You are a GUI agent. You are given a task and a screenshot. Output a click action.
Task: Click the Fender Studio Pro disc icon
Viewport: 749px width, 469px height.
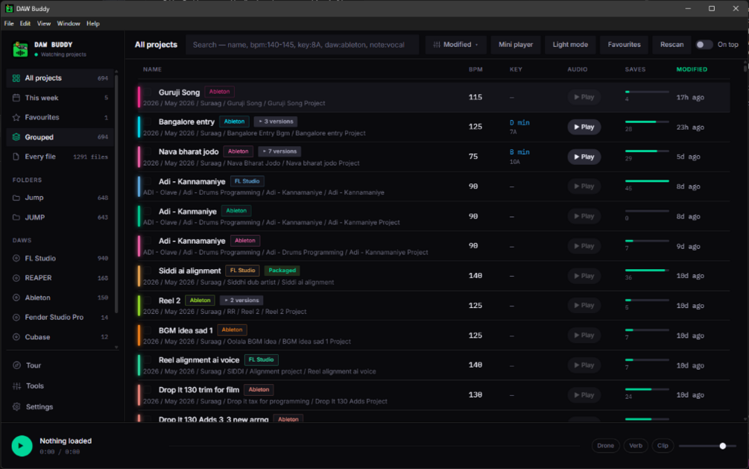pyautogui.click(x=16, y=317)
